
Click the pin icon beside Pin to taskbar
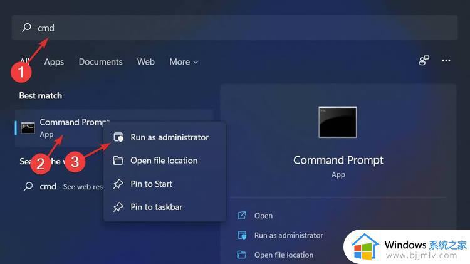tap(118, 207)
